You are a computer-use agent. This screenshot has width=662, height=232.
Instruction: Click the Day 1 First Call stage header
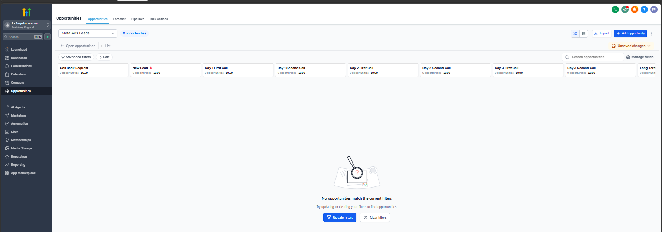coord(238,70)
